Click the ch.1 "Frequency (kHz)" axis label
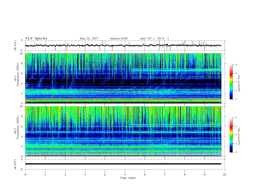The image size is (253, 196). pos(18,75)
